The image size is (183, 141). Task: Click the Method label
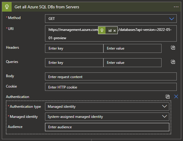click(x=14, y=18)
